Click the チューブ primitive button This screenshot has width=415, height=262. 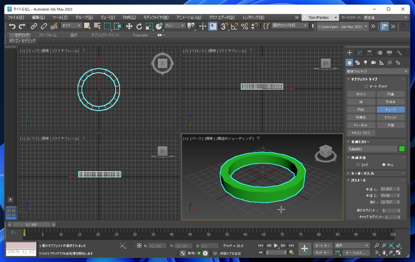391,109
